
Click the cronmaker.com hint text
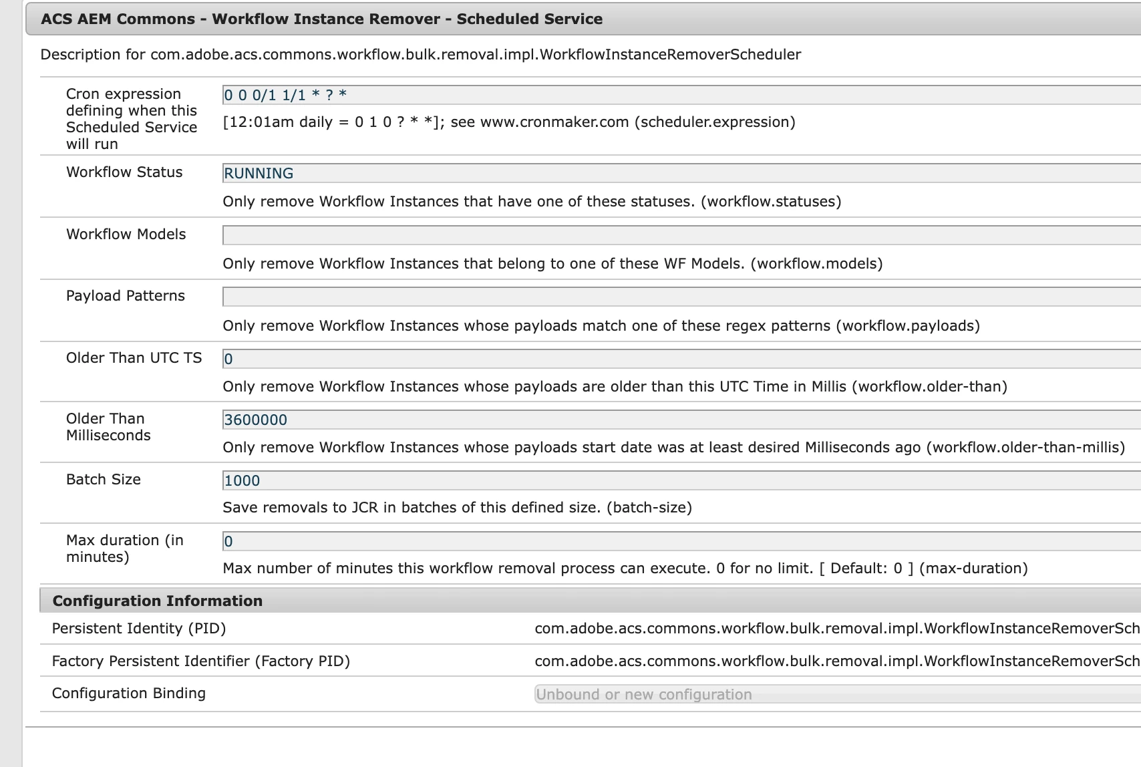point(509,122)
